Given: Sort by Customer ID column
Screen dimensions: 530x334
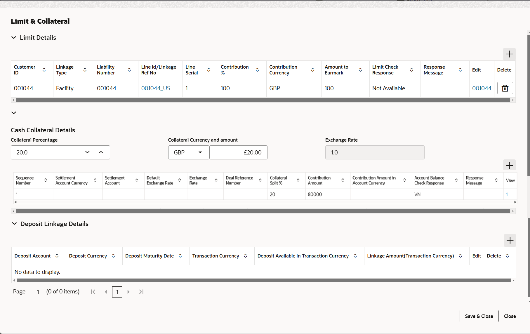Looking at the screenshot, I should [44, 70].
